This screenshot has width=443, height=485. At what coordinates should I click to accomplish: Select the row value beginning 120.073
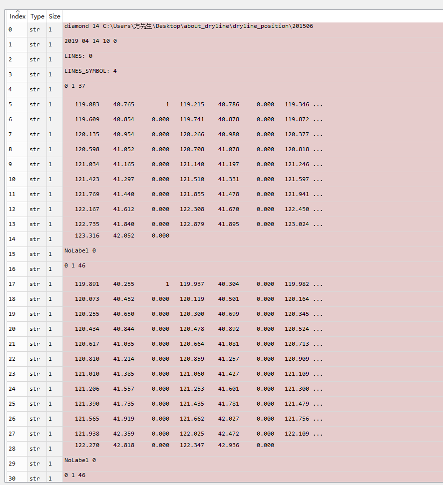pyautogui.click(x=253, y=299)
